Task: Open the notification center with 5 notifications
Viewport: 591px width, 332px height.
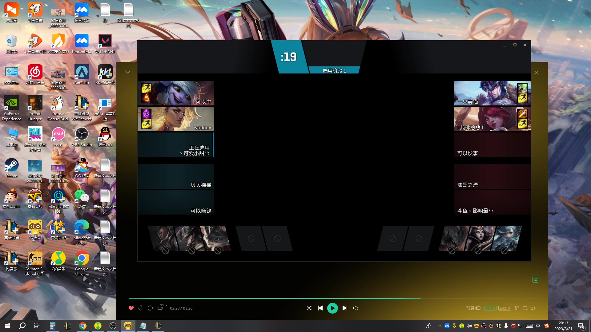Action: 581,326
